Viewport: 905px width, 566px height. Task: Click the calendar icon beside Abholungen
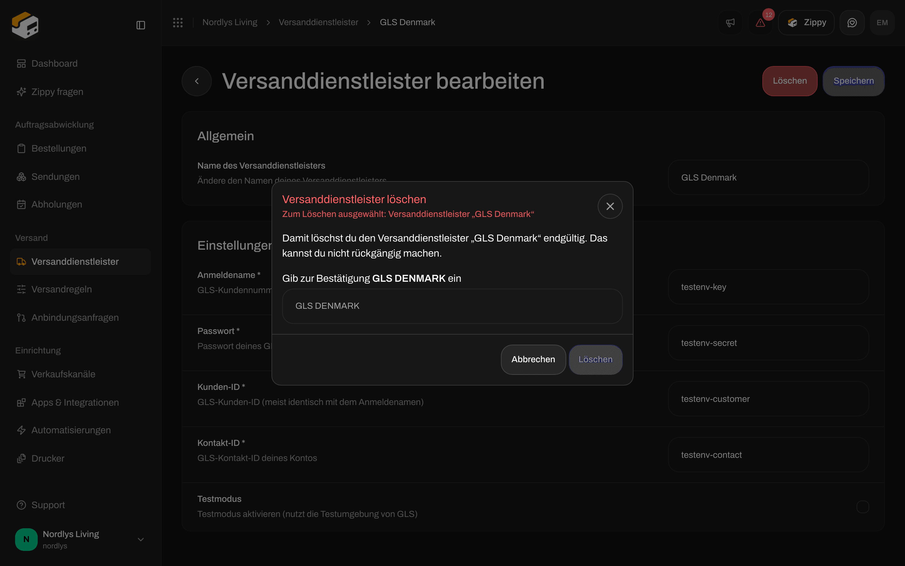coord(21,204)
